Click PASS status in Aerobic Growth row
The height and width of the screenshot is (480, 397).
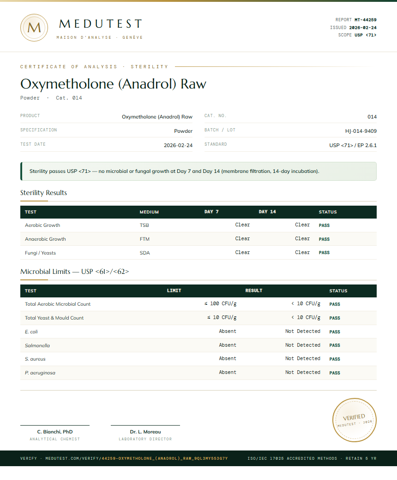[324, 225]
